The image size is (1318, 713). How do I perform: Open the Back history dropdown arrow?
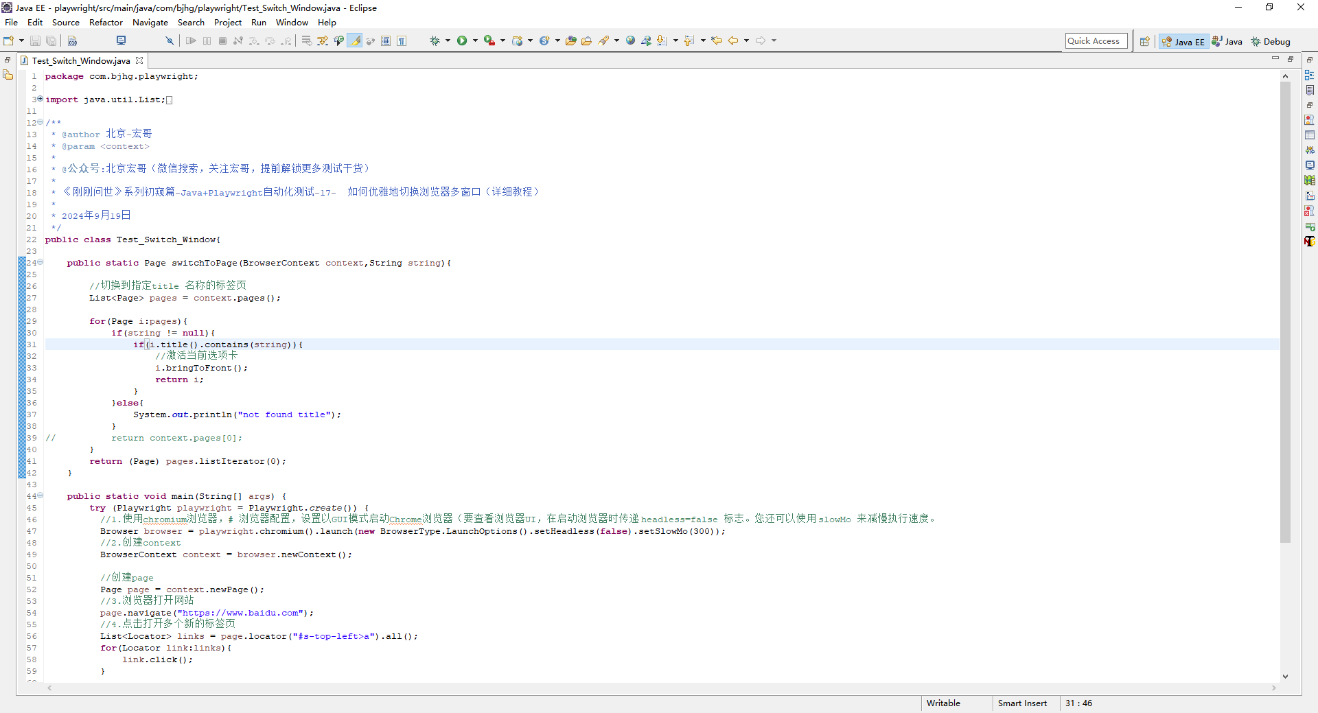pos(746,40)
